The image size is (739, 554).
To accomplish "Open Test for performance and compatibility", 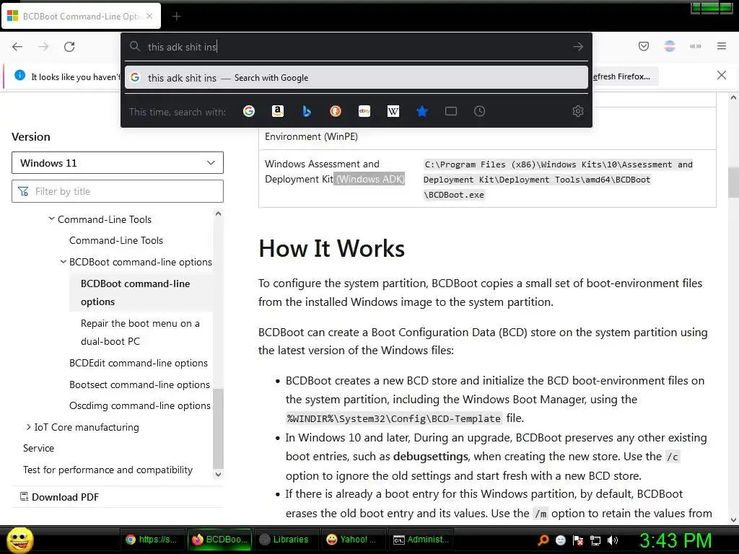I will point(108,470).
